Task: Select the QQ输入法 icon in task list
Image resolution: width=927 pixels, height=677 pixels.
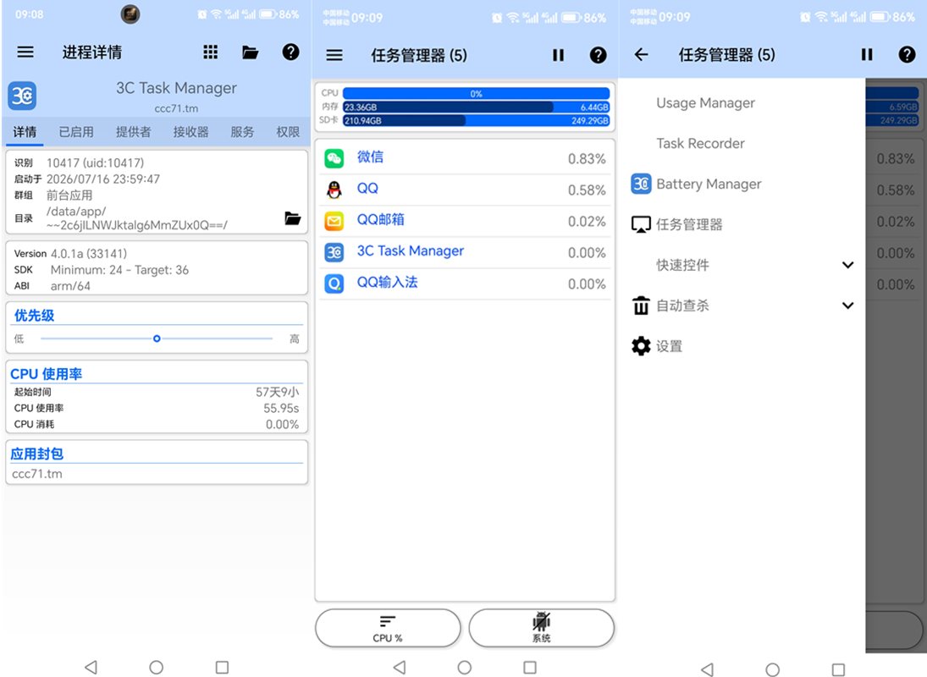Action: click(x=334, y=284)
